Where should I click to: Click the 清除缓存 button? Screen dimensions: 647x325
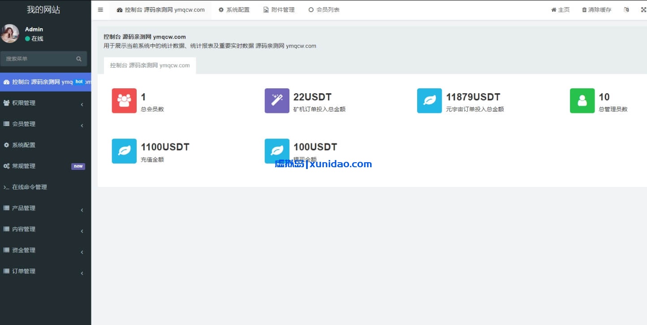tap(596, 10)
